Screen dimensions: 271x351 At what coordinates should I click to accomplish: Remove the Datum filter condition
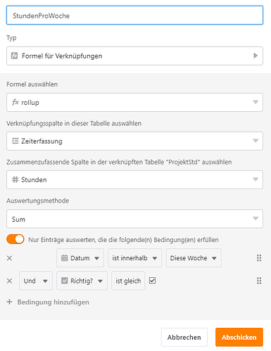(x=9, y=258)
